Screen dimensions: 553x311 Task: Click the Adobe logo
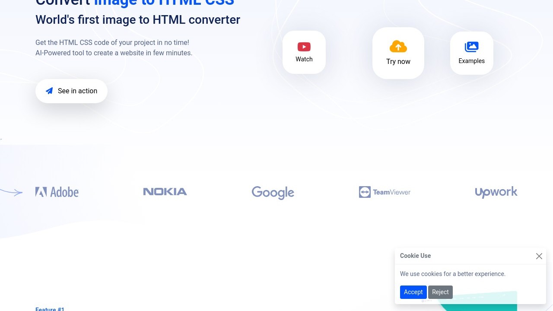(x=57, y=192)
